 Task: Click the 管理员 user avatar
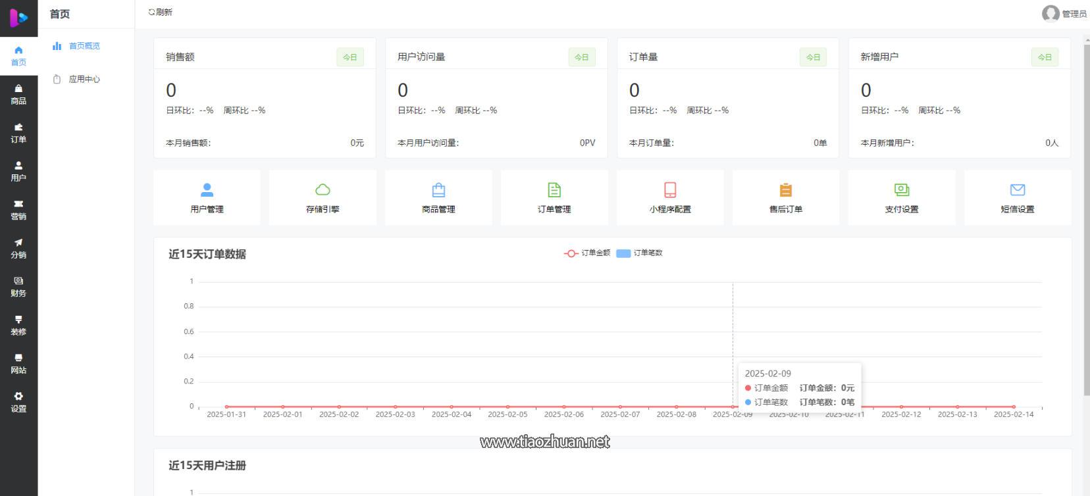pos(1051,13)
